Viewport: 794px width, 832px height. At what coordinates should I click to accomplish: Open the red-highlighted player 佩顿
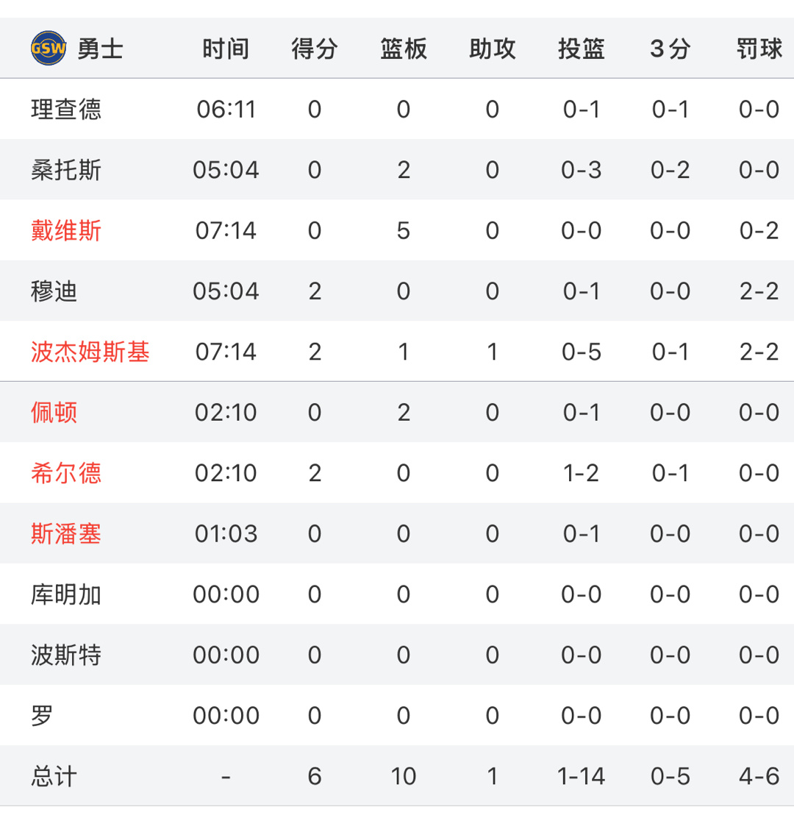(x=54, y=413)
